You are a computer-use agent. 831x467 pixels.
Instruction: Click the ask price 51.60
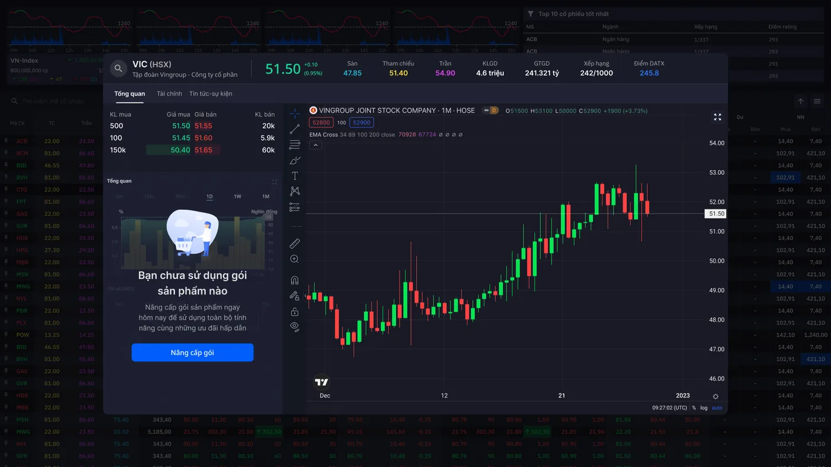click(203, 137)
